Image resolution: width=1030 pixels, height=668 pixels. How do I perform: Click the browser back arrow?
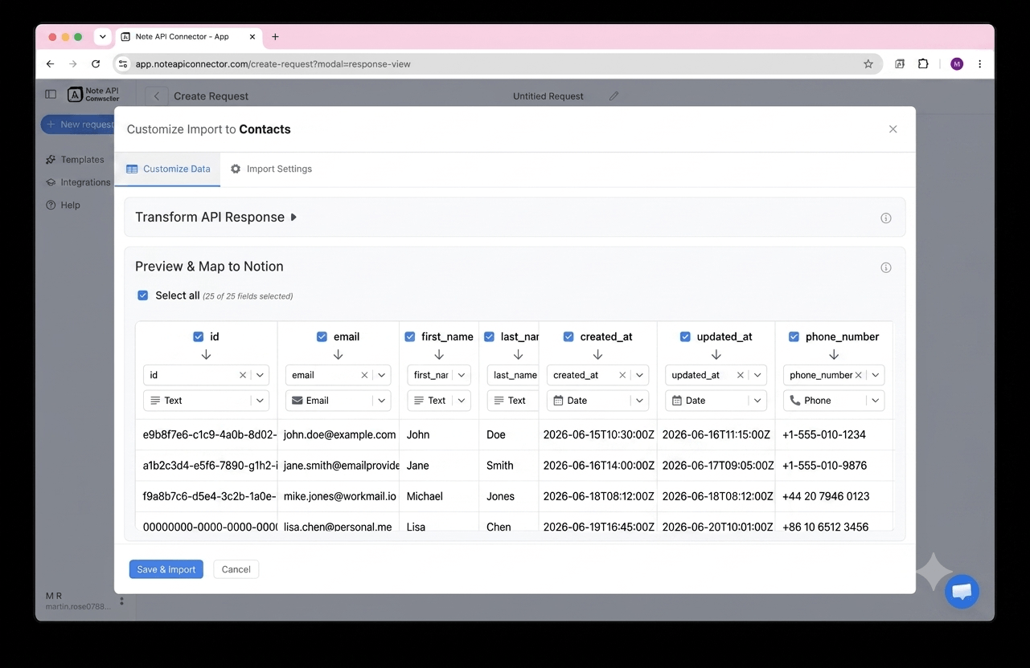(x=51, y=64)
